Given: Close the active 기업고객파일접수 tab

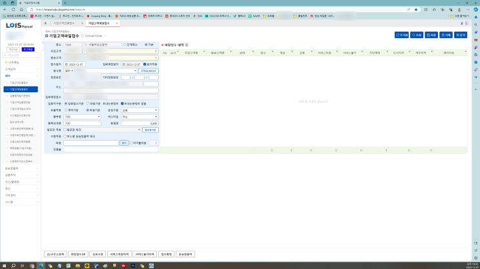Looking at the screenshot, I should (117, 23).
